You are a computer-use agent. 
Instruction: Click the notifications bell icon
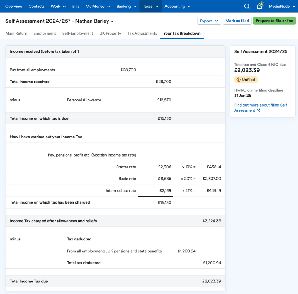(260, 6)
